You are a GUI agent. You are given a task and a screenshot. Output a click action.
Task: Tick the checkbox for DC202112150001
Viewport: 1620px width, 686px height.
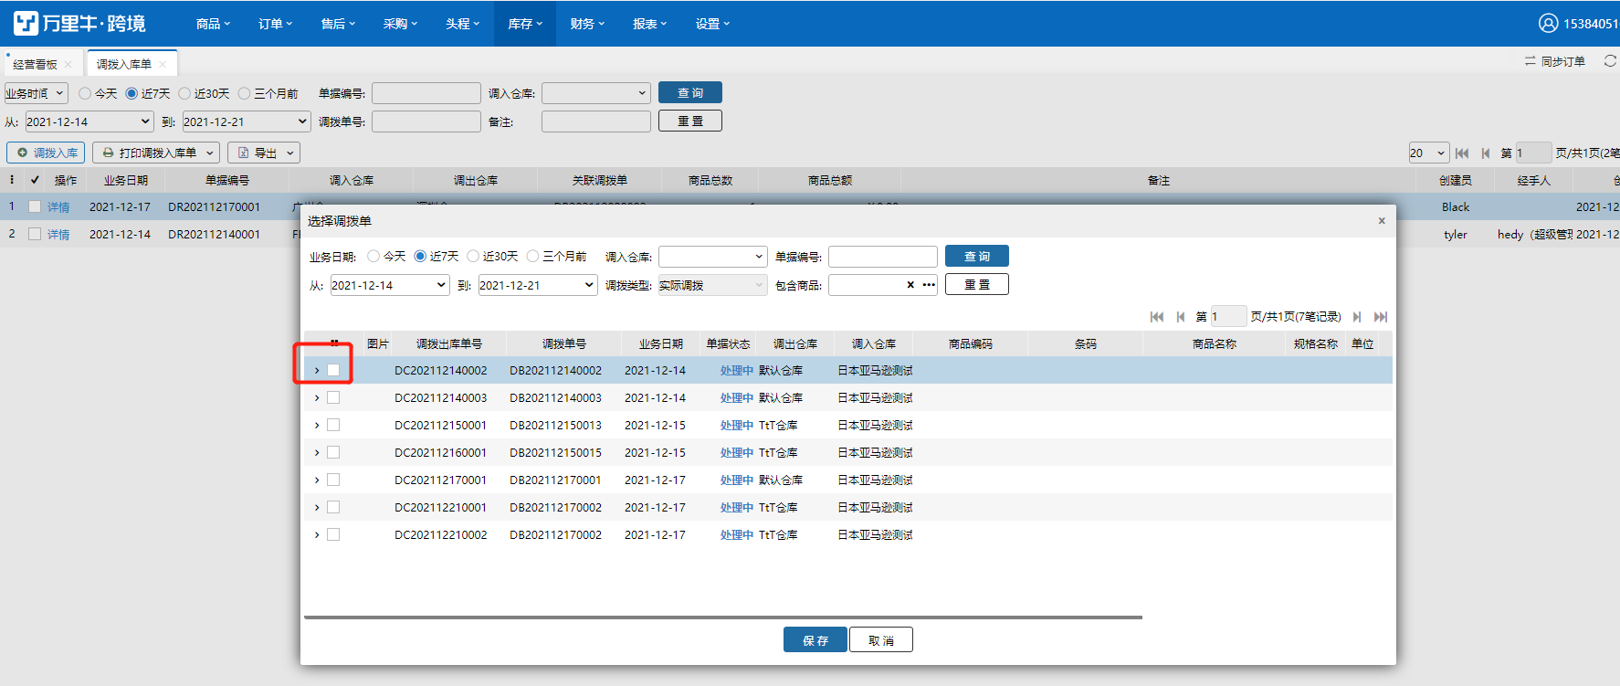coord(333,425)
